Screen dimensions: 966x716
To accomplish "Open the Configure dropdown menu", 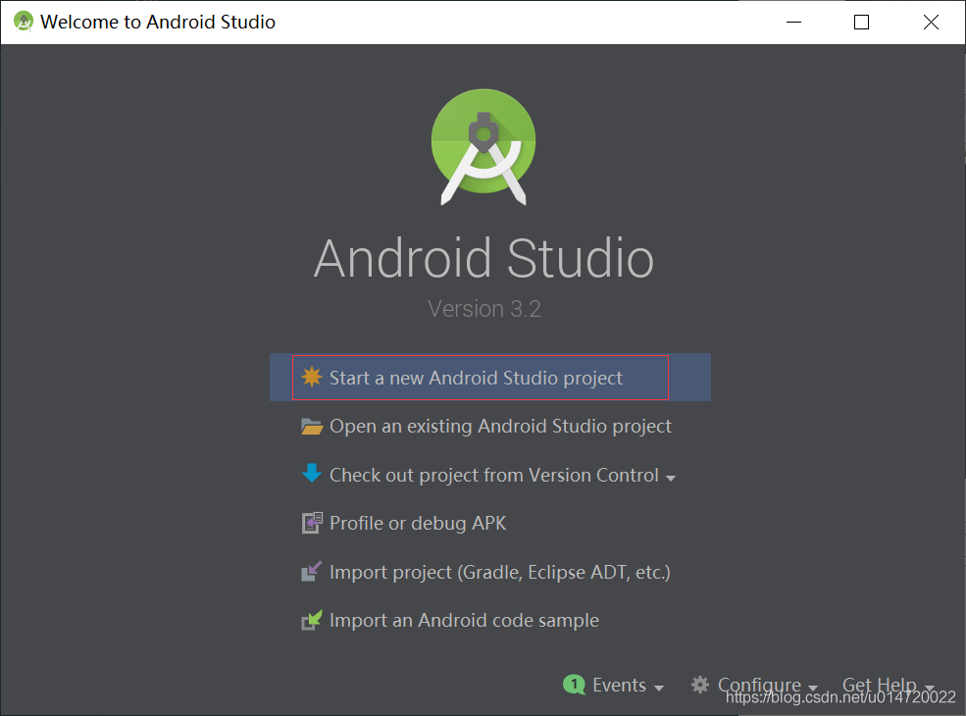I will tap(768, 686).
